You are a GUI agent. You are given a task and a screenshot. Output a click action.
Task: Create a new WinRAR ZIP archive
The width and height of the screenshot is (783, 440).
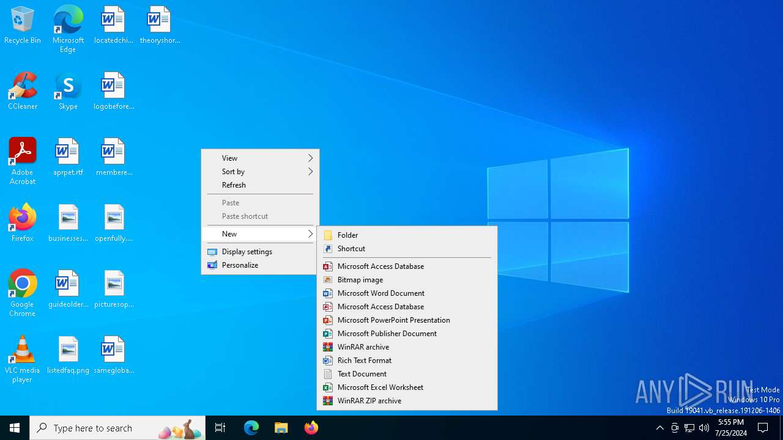[x=407, y=401]
